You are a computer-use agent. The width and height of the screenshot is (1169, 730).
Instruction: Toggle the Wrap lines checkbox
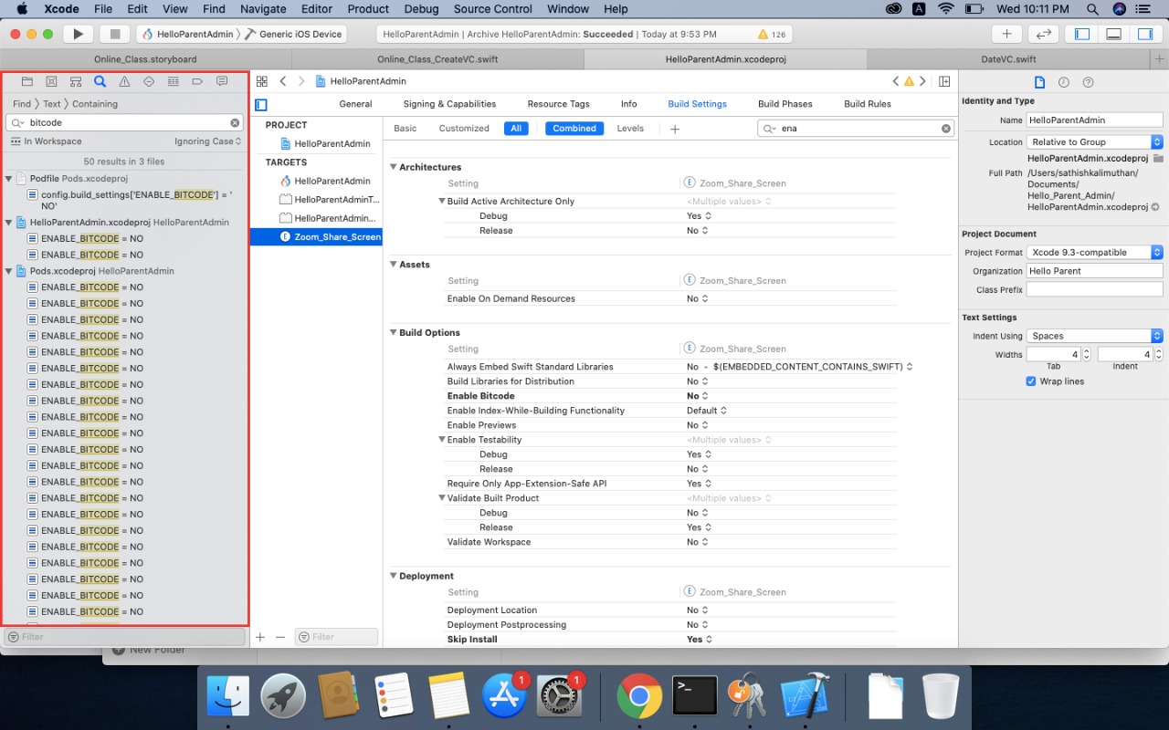(1031, 381)
